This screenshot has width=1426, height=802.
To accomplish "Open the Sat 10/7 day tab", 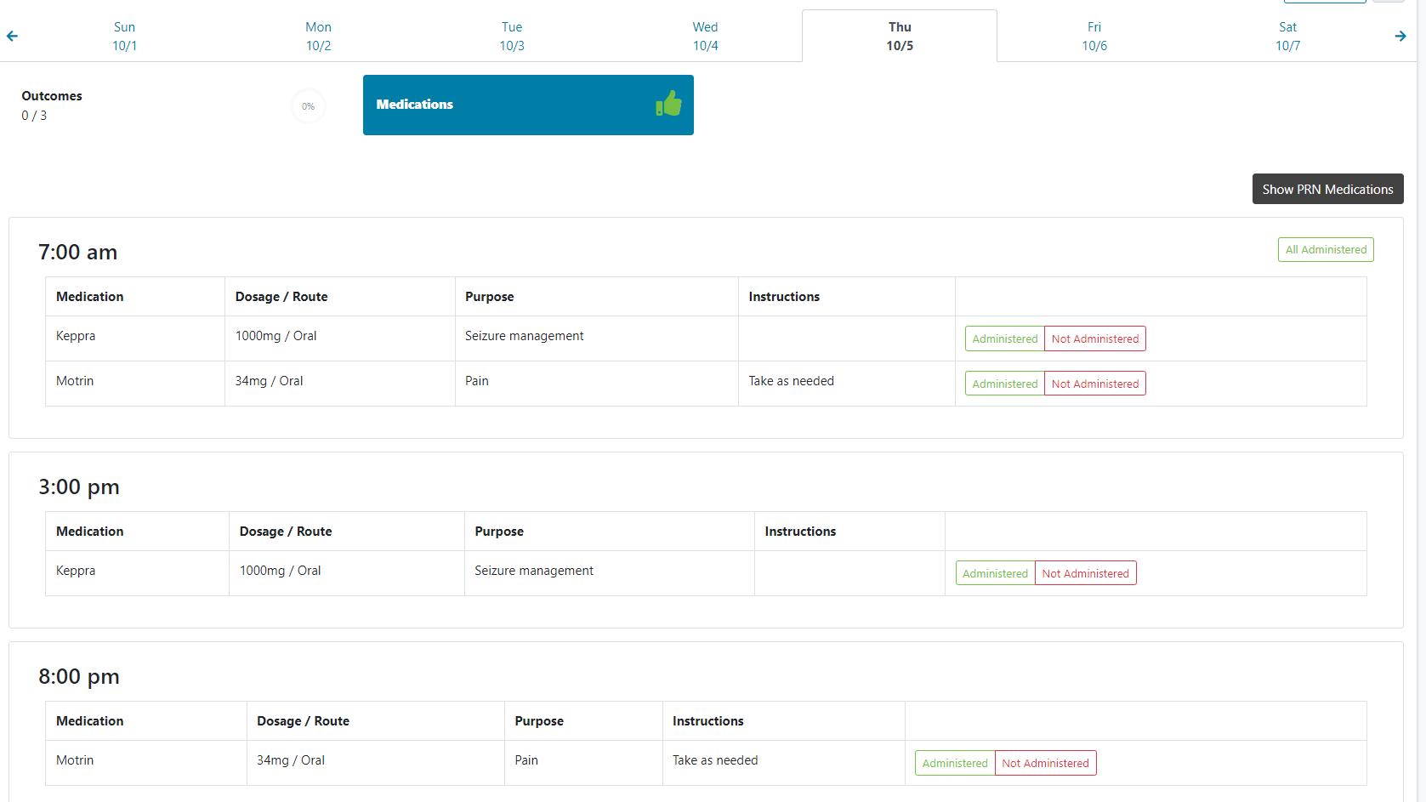I will [1287, 37].
